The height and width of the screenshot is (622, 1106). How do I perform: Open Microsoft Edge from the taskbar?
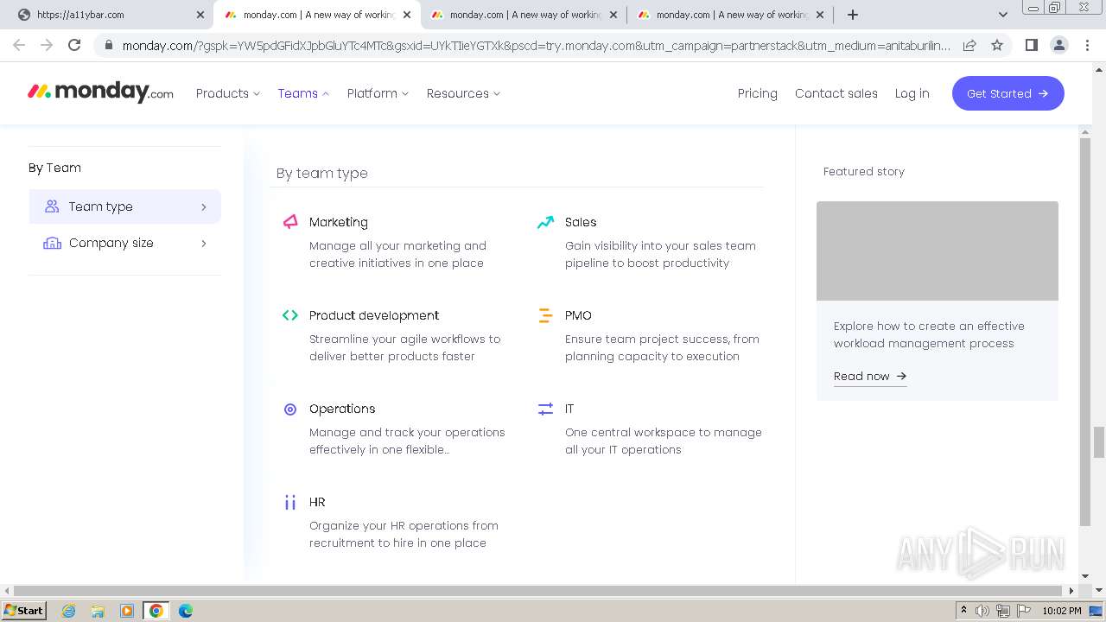tap(186, 611)
